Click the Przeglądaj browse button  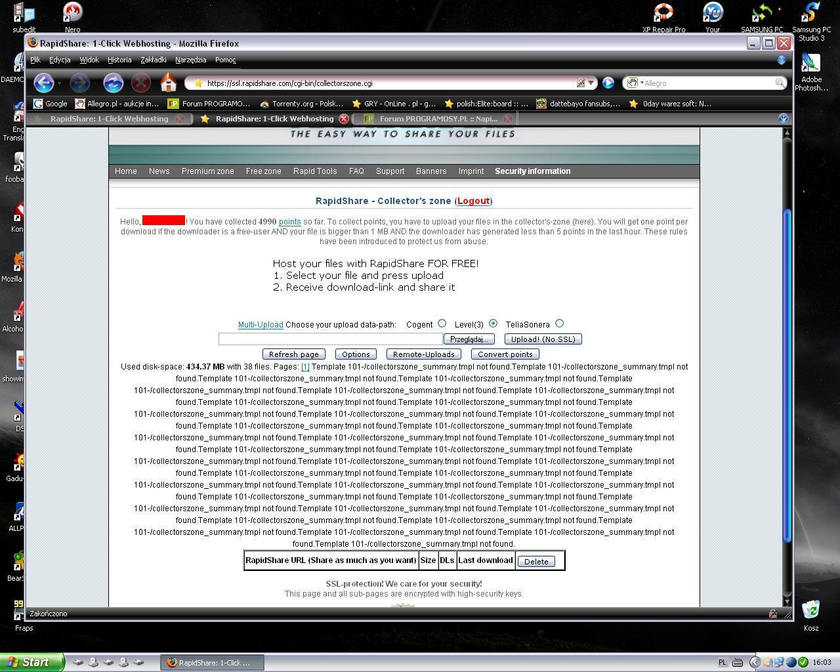(469, 339)
